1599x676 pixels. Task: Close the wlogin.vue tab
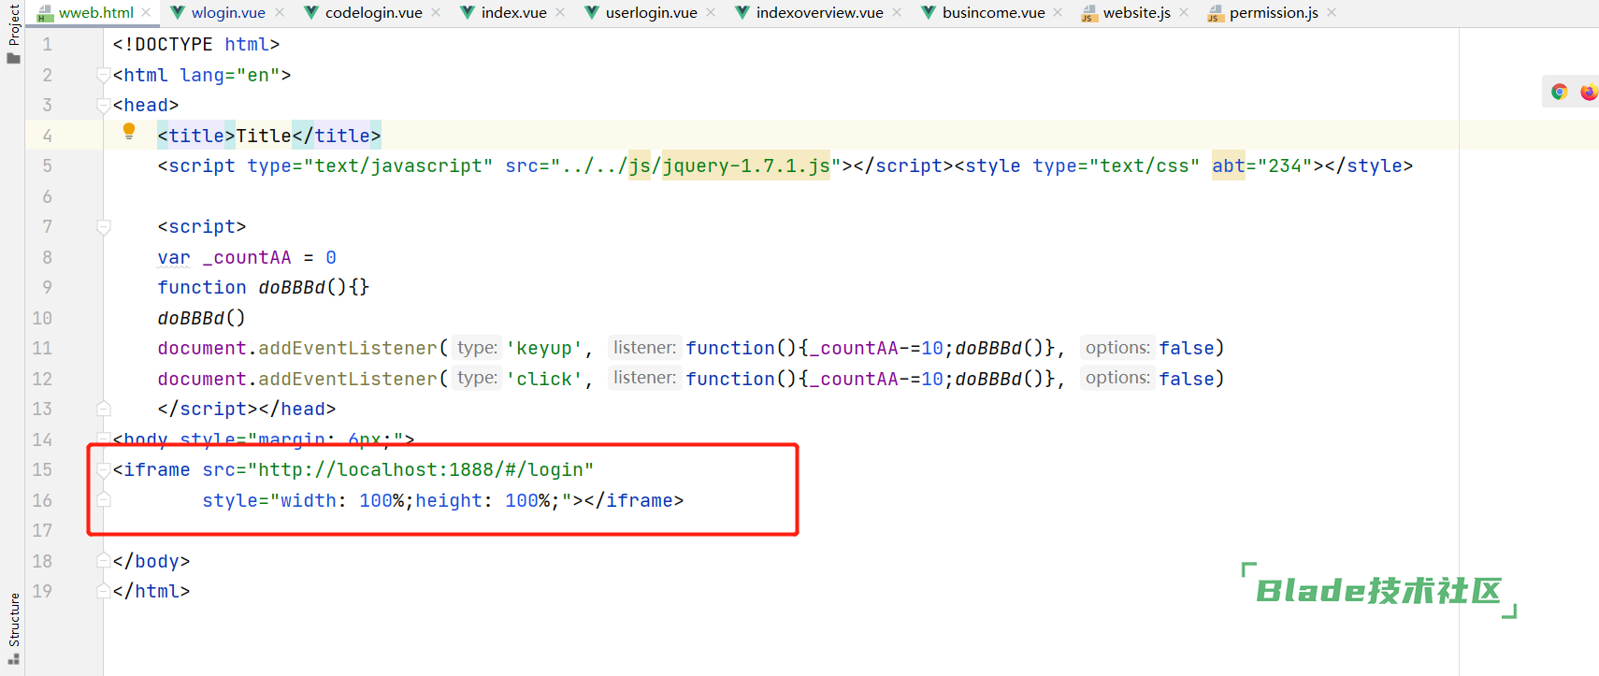point(280,13)
